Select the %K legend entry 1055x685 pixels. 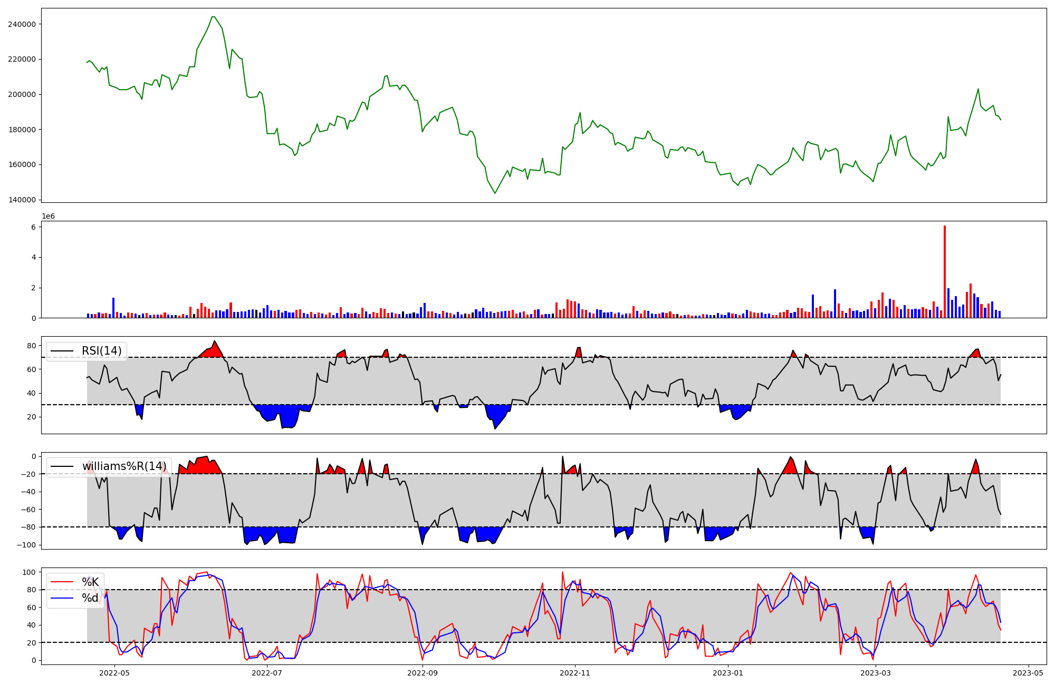[x=90, y=582]
